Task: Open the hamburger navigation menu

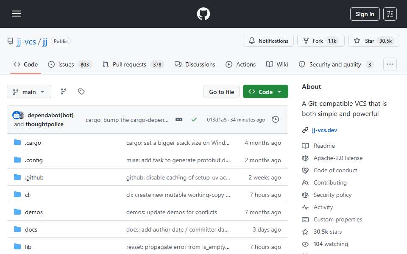Action: click(x=17, y=14)
